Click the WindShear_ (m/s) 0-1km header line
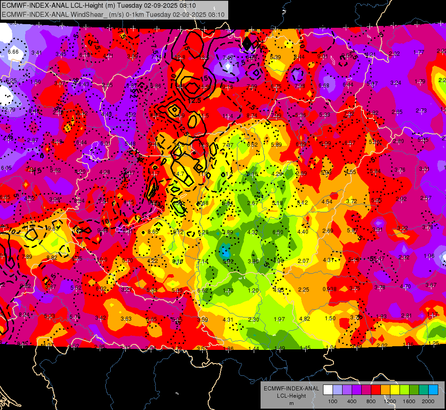Viewport: 446px width, 410px height. (x=113, y=15)
